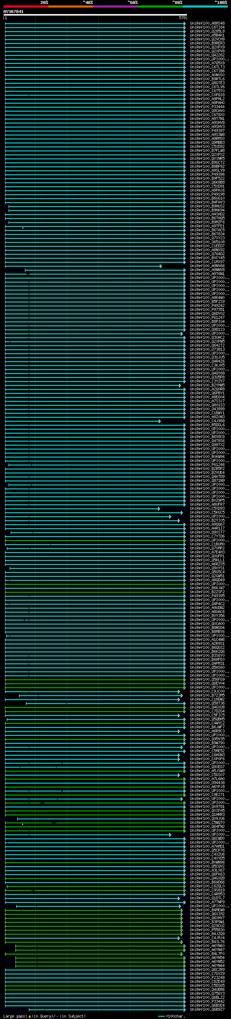Viewport: 231px width, 1019px height.
Task: Select label UniRef100_P61247
Action: (207, 318)
